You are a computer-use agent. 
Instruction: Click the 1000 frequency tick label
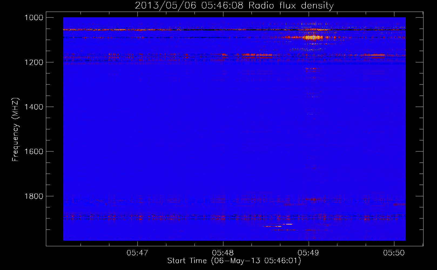[34, 18]
